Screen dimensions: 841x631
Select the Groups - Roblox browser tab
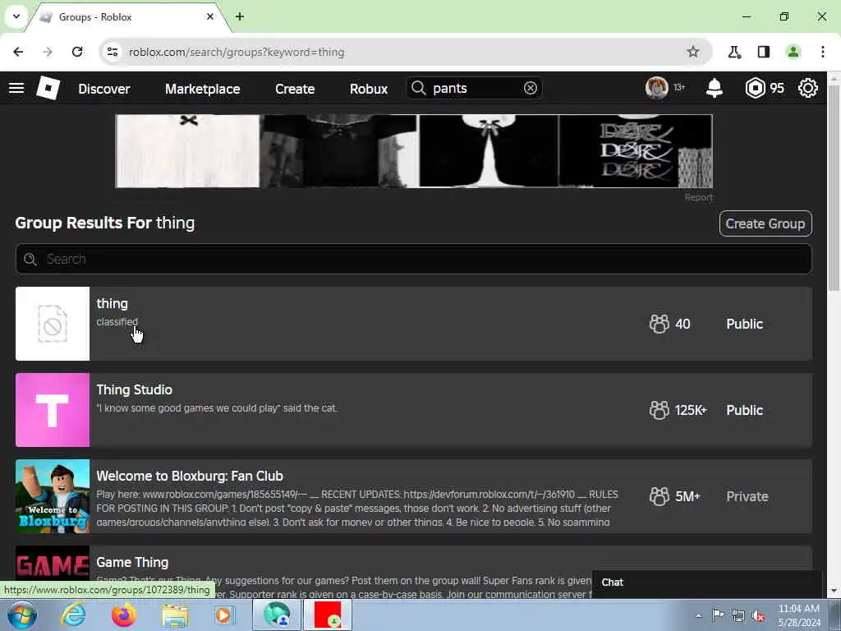[x=127, y=17]
